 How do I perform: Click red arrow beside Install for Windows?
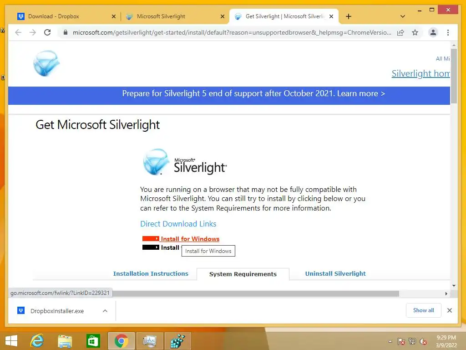[x=151, y=239]
